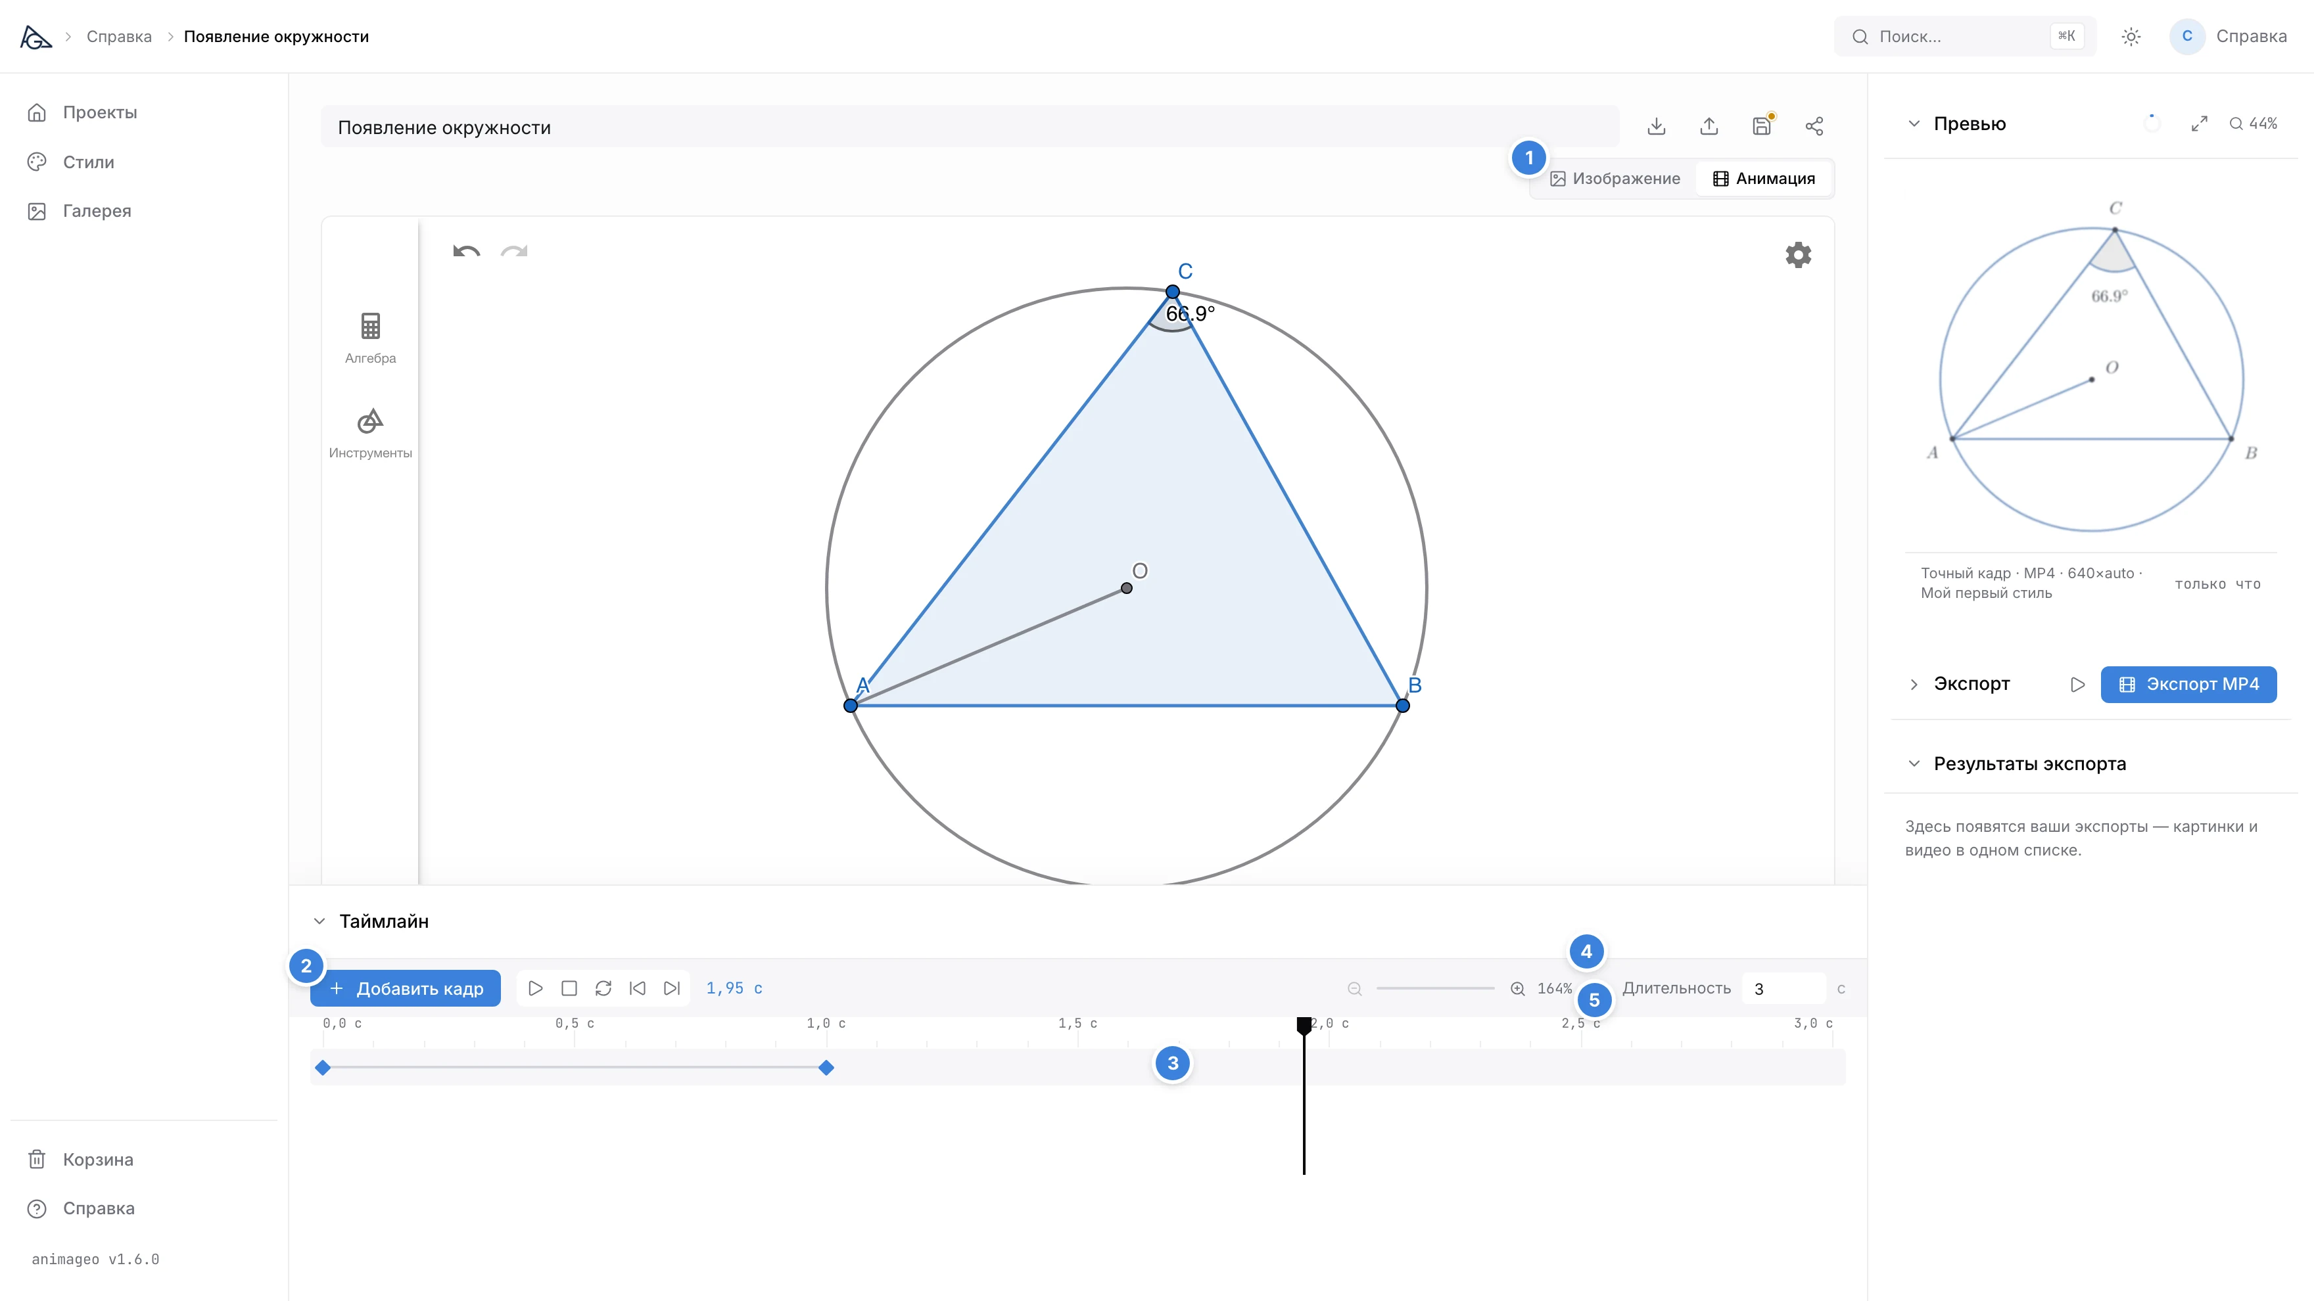Switch to the Изображение tab

pyautogui.click(x=1615, y=179)
